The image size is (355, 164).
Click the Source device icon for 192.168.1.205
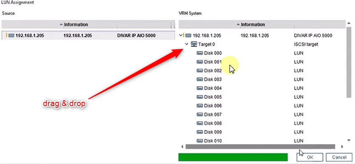pyautogui.click(x=11, y=35)
